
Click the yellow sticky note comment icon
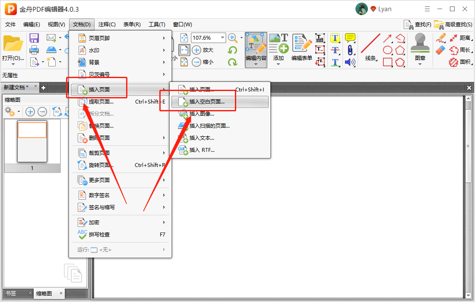click(x=350, y=38)
